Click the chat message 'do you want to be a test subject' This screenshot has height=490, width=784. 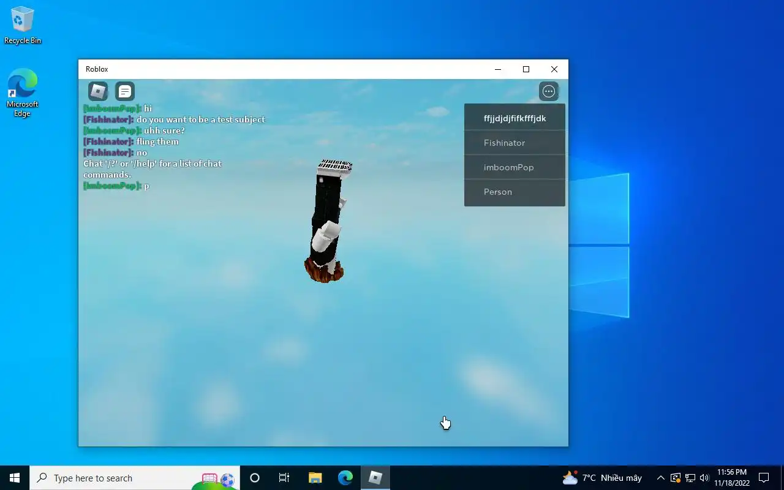pos(201,119)
